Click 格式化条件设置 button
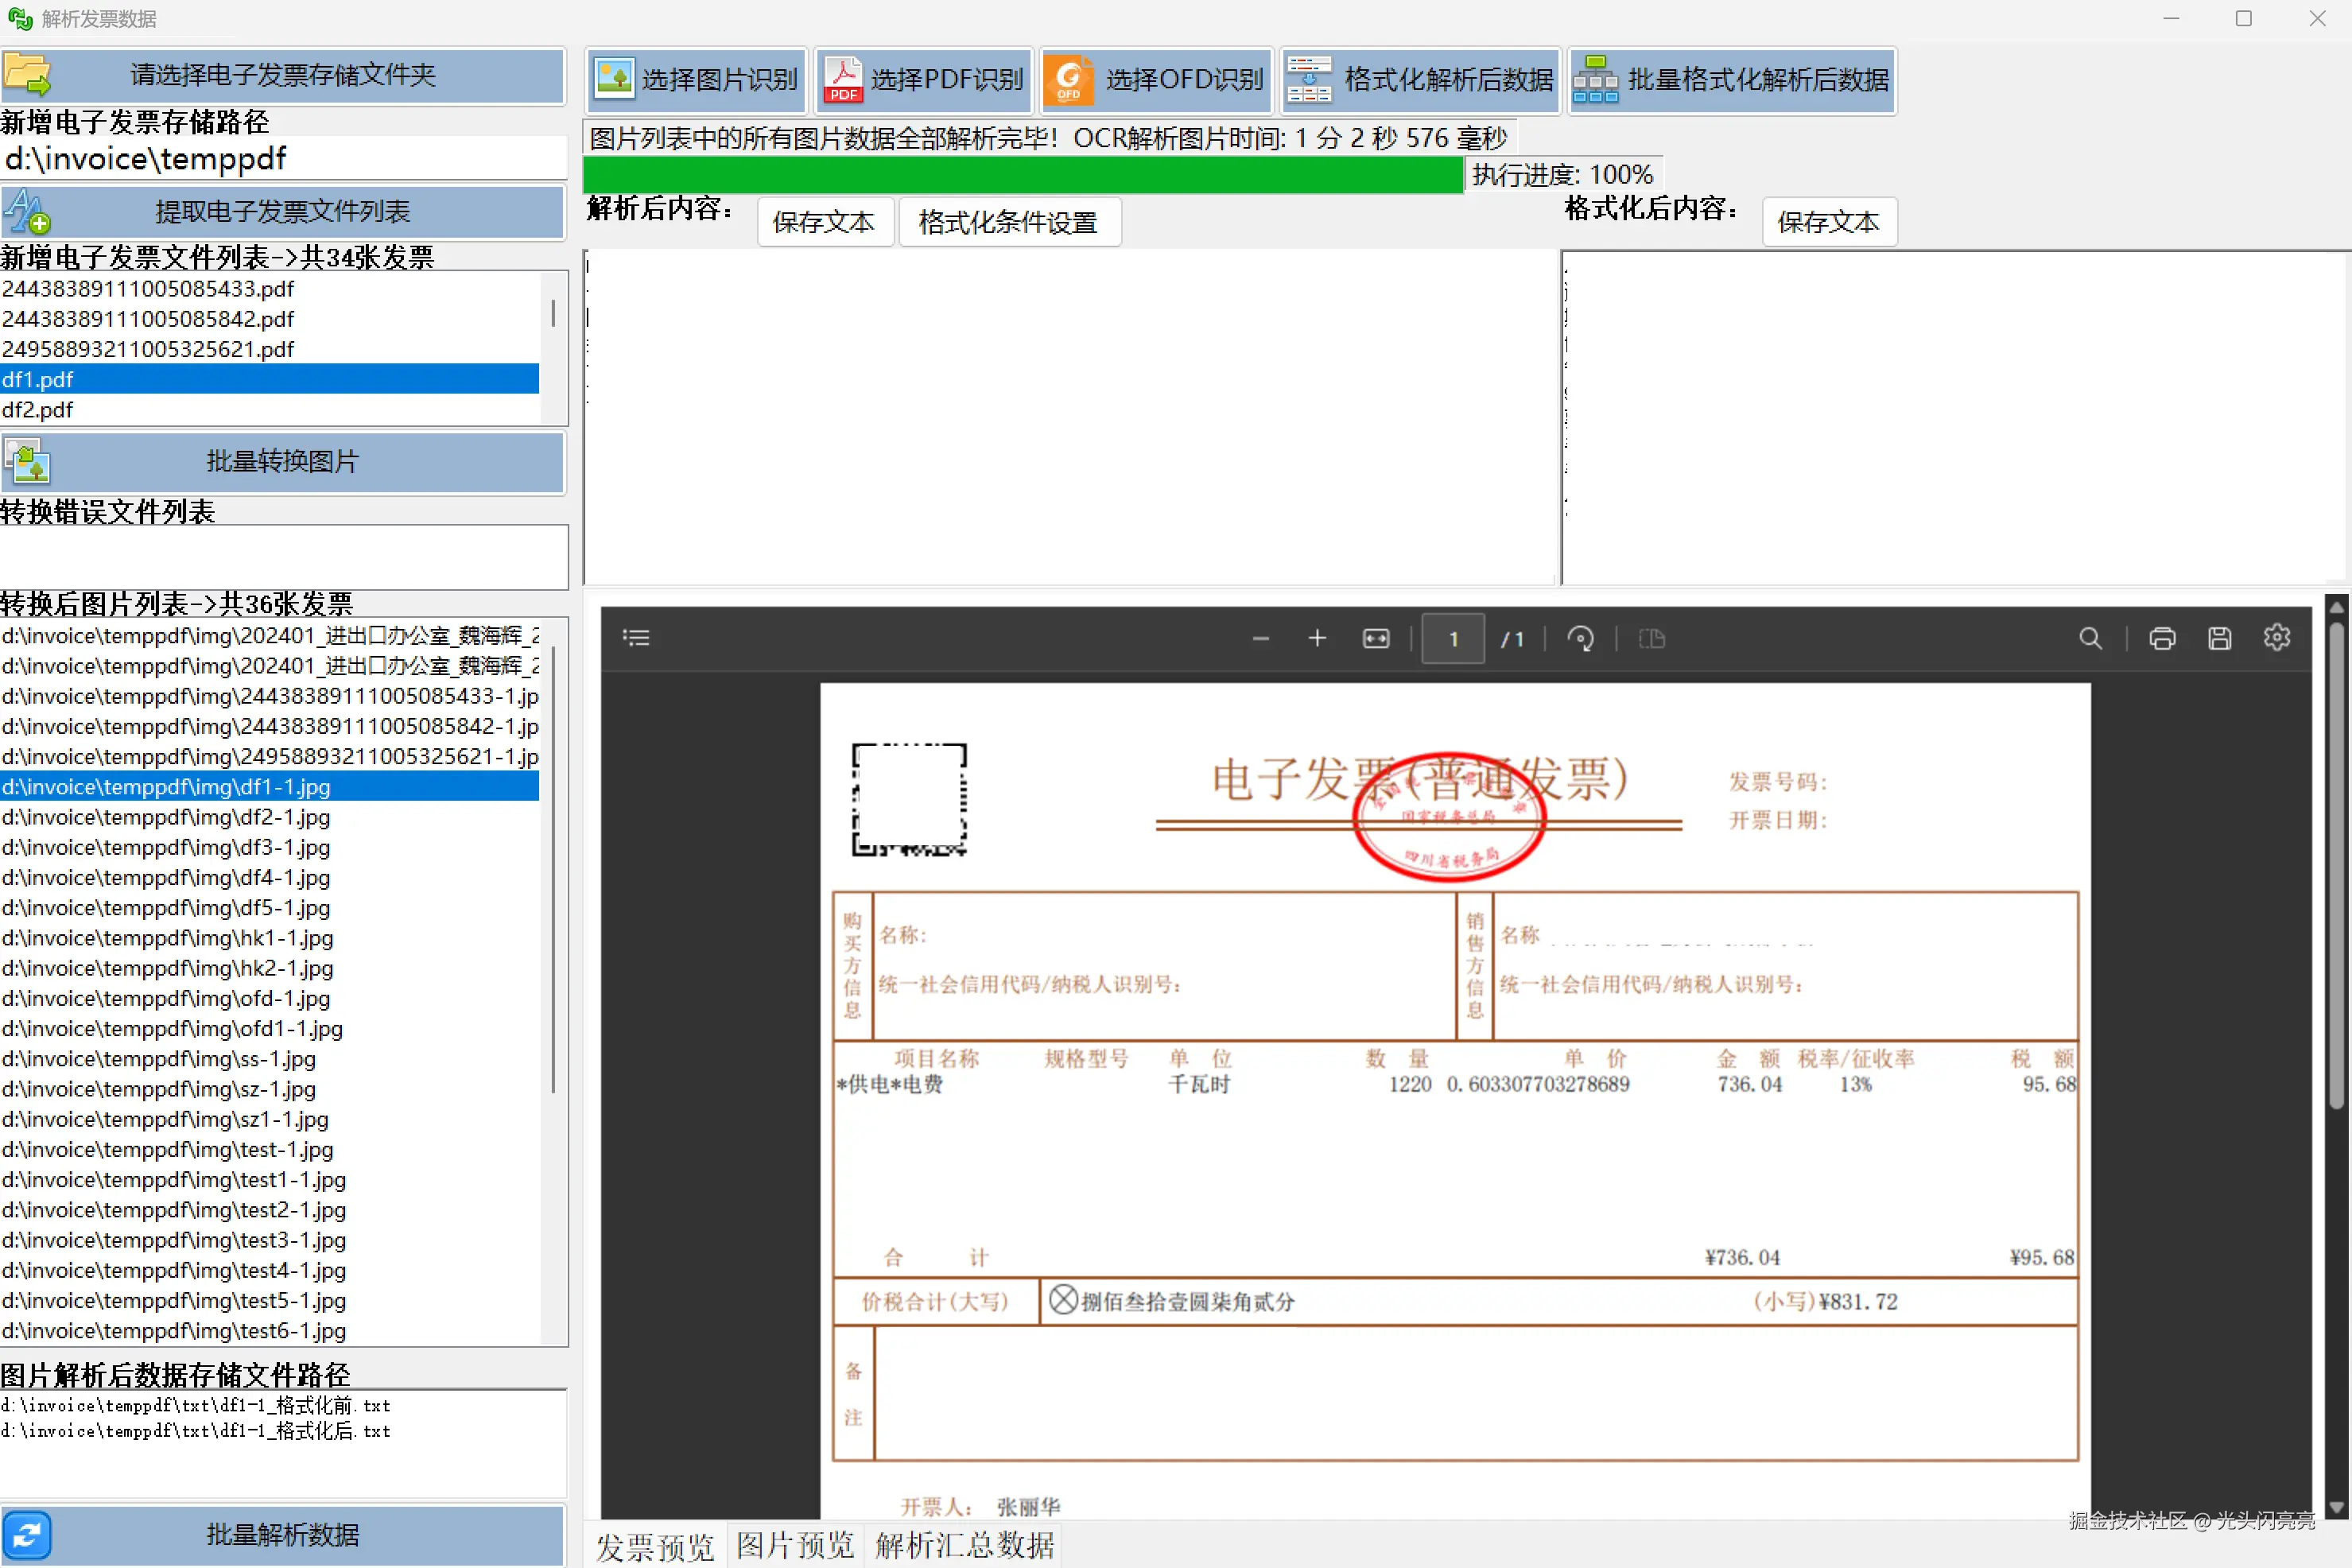2352x1568 pixels. [1008, 222]
